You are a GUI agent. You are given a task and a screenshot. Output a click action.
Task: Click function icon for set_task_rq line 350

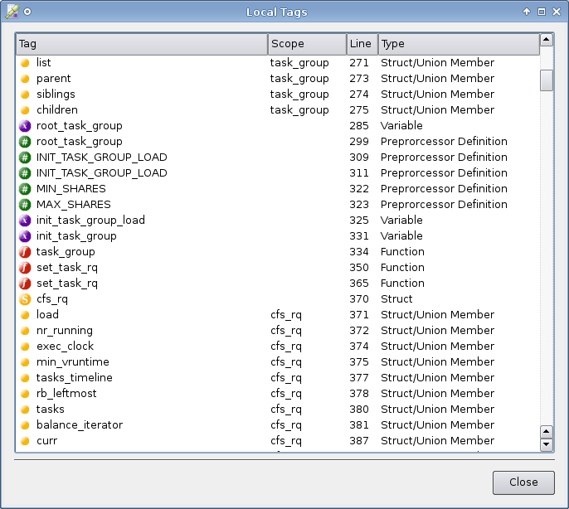(25, 268)
